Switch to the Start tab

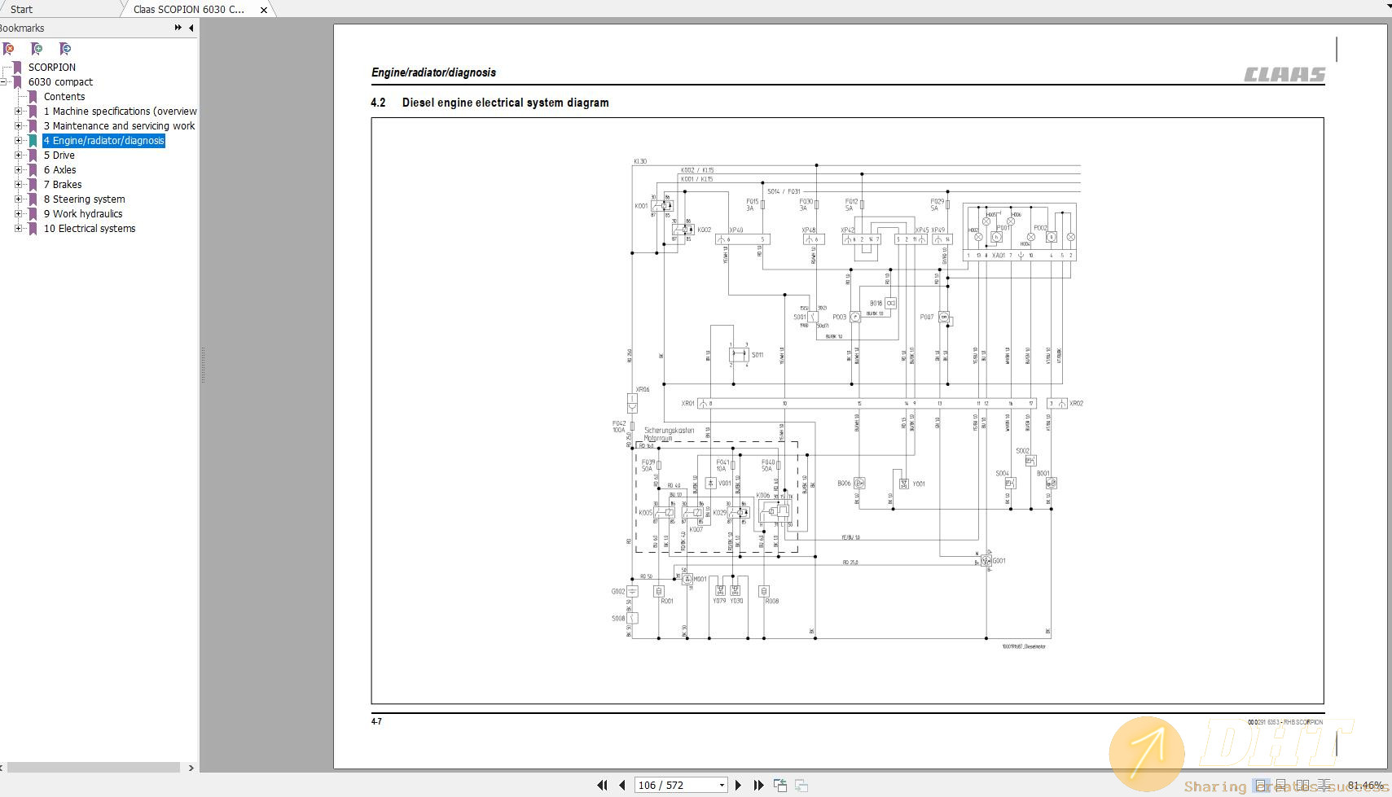coord(22,10)
